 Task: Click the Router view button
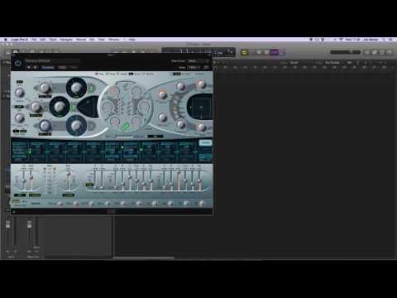pyautogui.click(x=205, y=142)
